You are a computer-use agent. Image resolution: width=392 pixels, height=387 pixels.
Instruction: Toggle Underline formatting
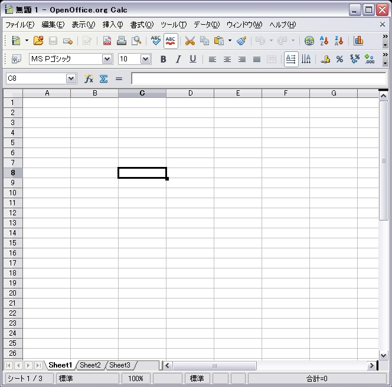[x=192, y=59]
